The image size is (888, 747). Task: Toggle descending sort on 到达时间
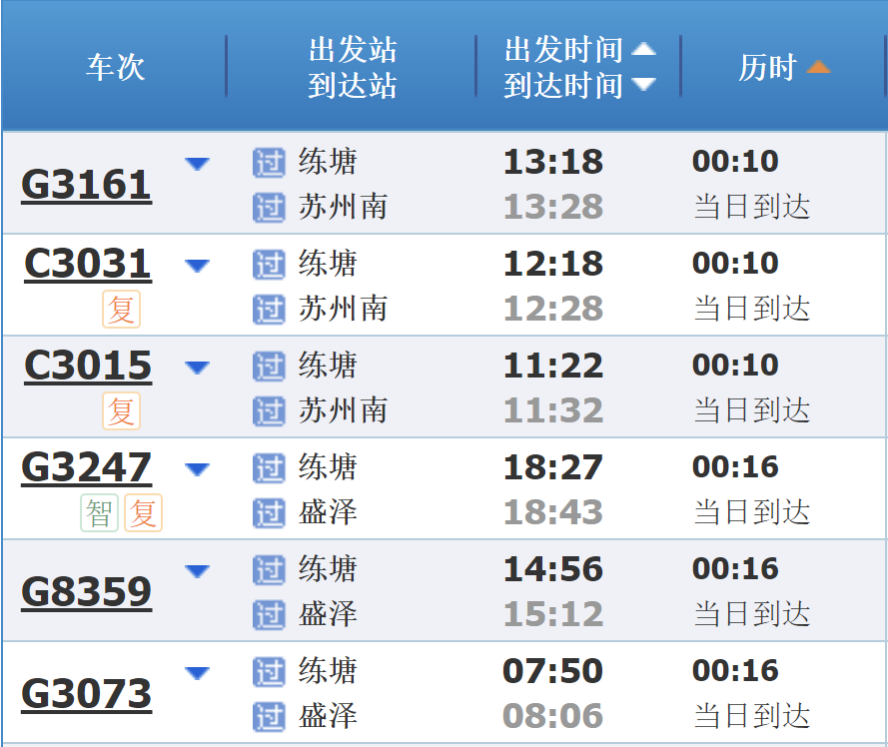[x=645, y=86]
